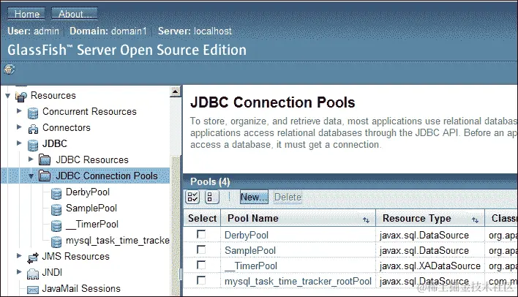Open DerbyPool in the tree

(x=88, y=192)
